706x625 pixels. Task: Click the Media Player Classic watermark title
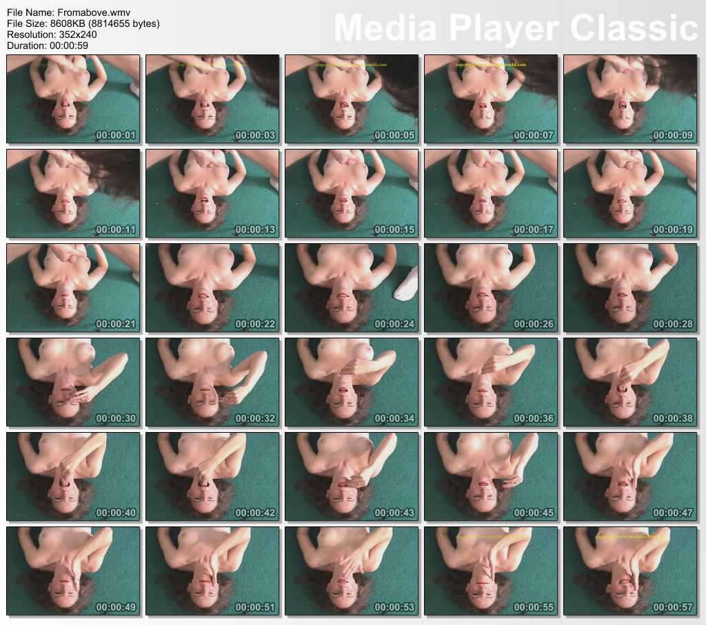[516, 28]
